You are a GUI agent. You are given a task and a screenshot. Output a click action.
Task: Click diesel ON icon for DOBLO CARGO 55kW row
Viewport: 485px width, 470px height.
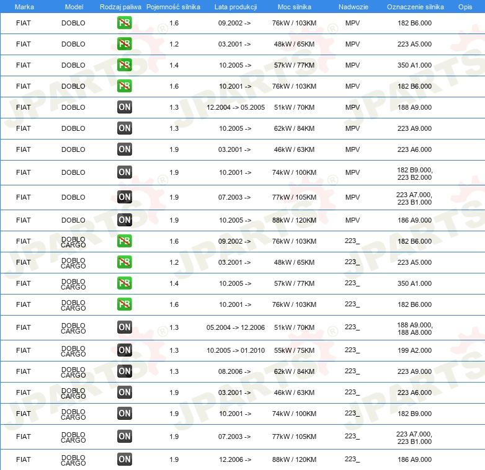124,350
